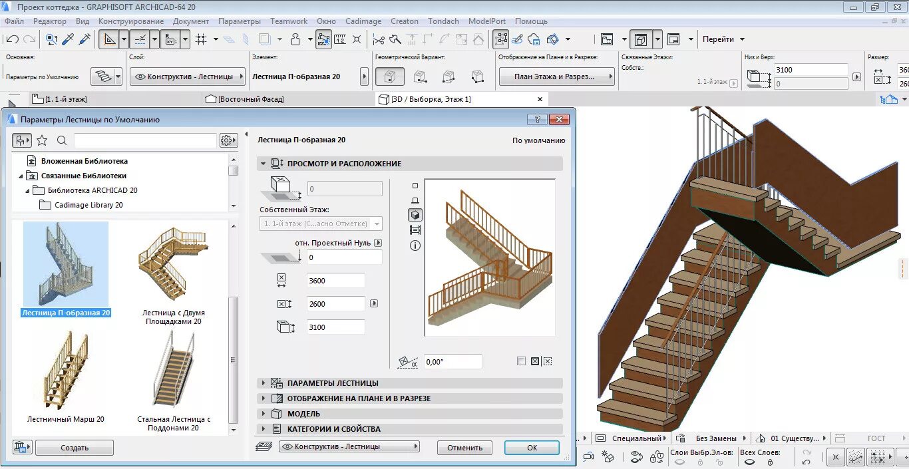Click the Создать button

75,448
